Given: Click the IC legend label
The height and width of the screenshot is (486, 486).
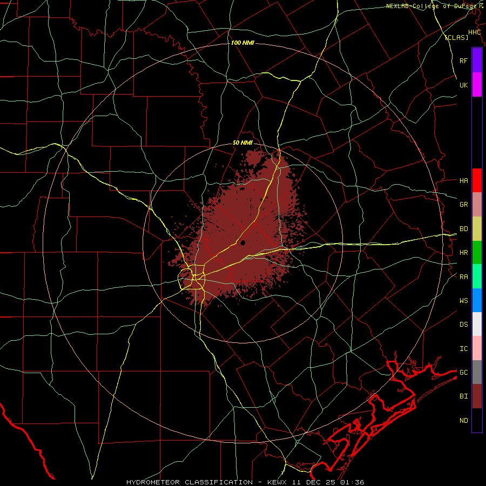Looking at the screenshot, I should (x=463, y=348).
